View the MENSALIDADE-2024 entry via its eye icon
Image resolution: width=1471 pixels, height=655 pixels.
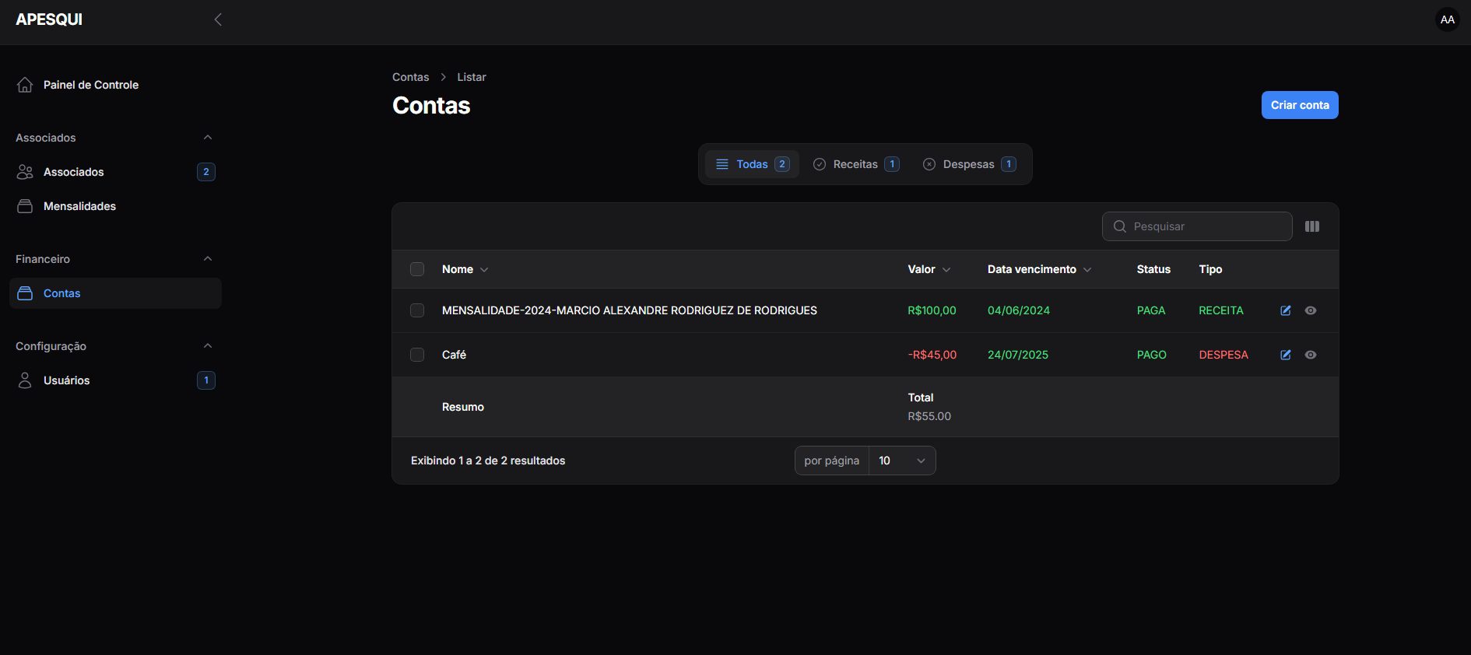pyautogui.click(x=1311, y=310)
